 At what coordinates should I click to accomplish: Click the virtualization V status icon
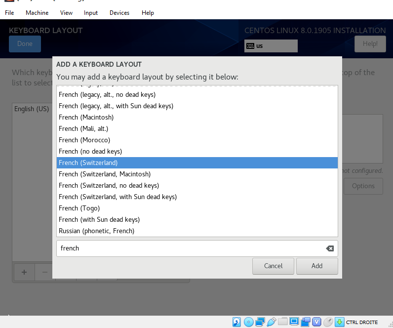pyautogui.click(x=317, y=322)
